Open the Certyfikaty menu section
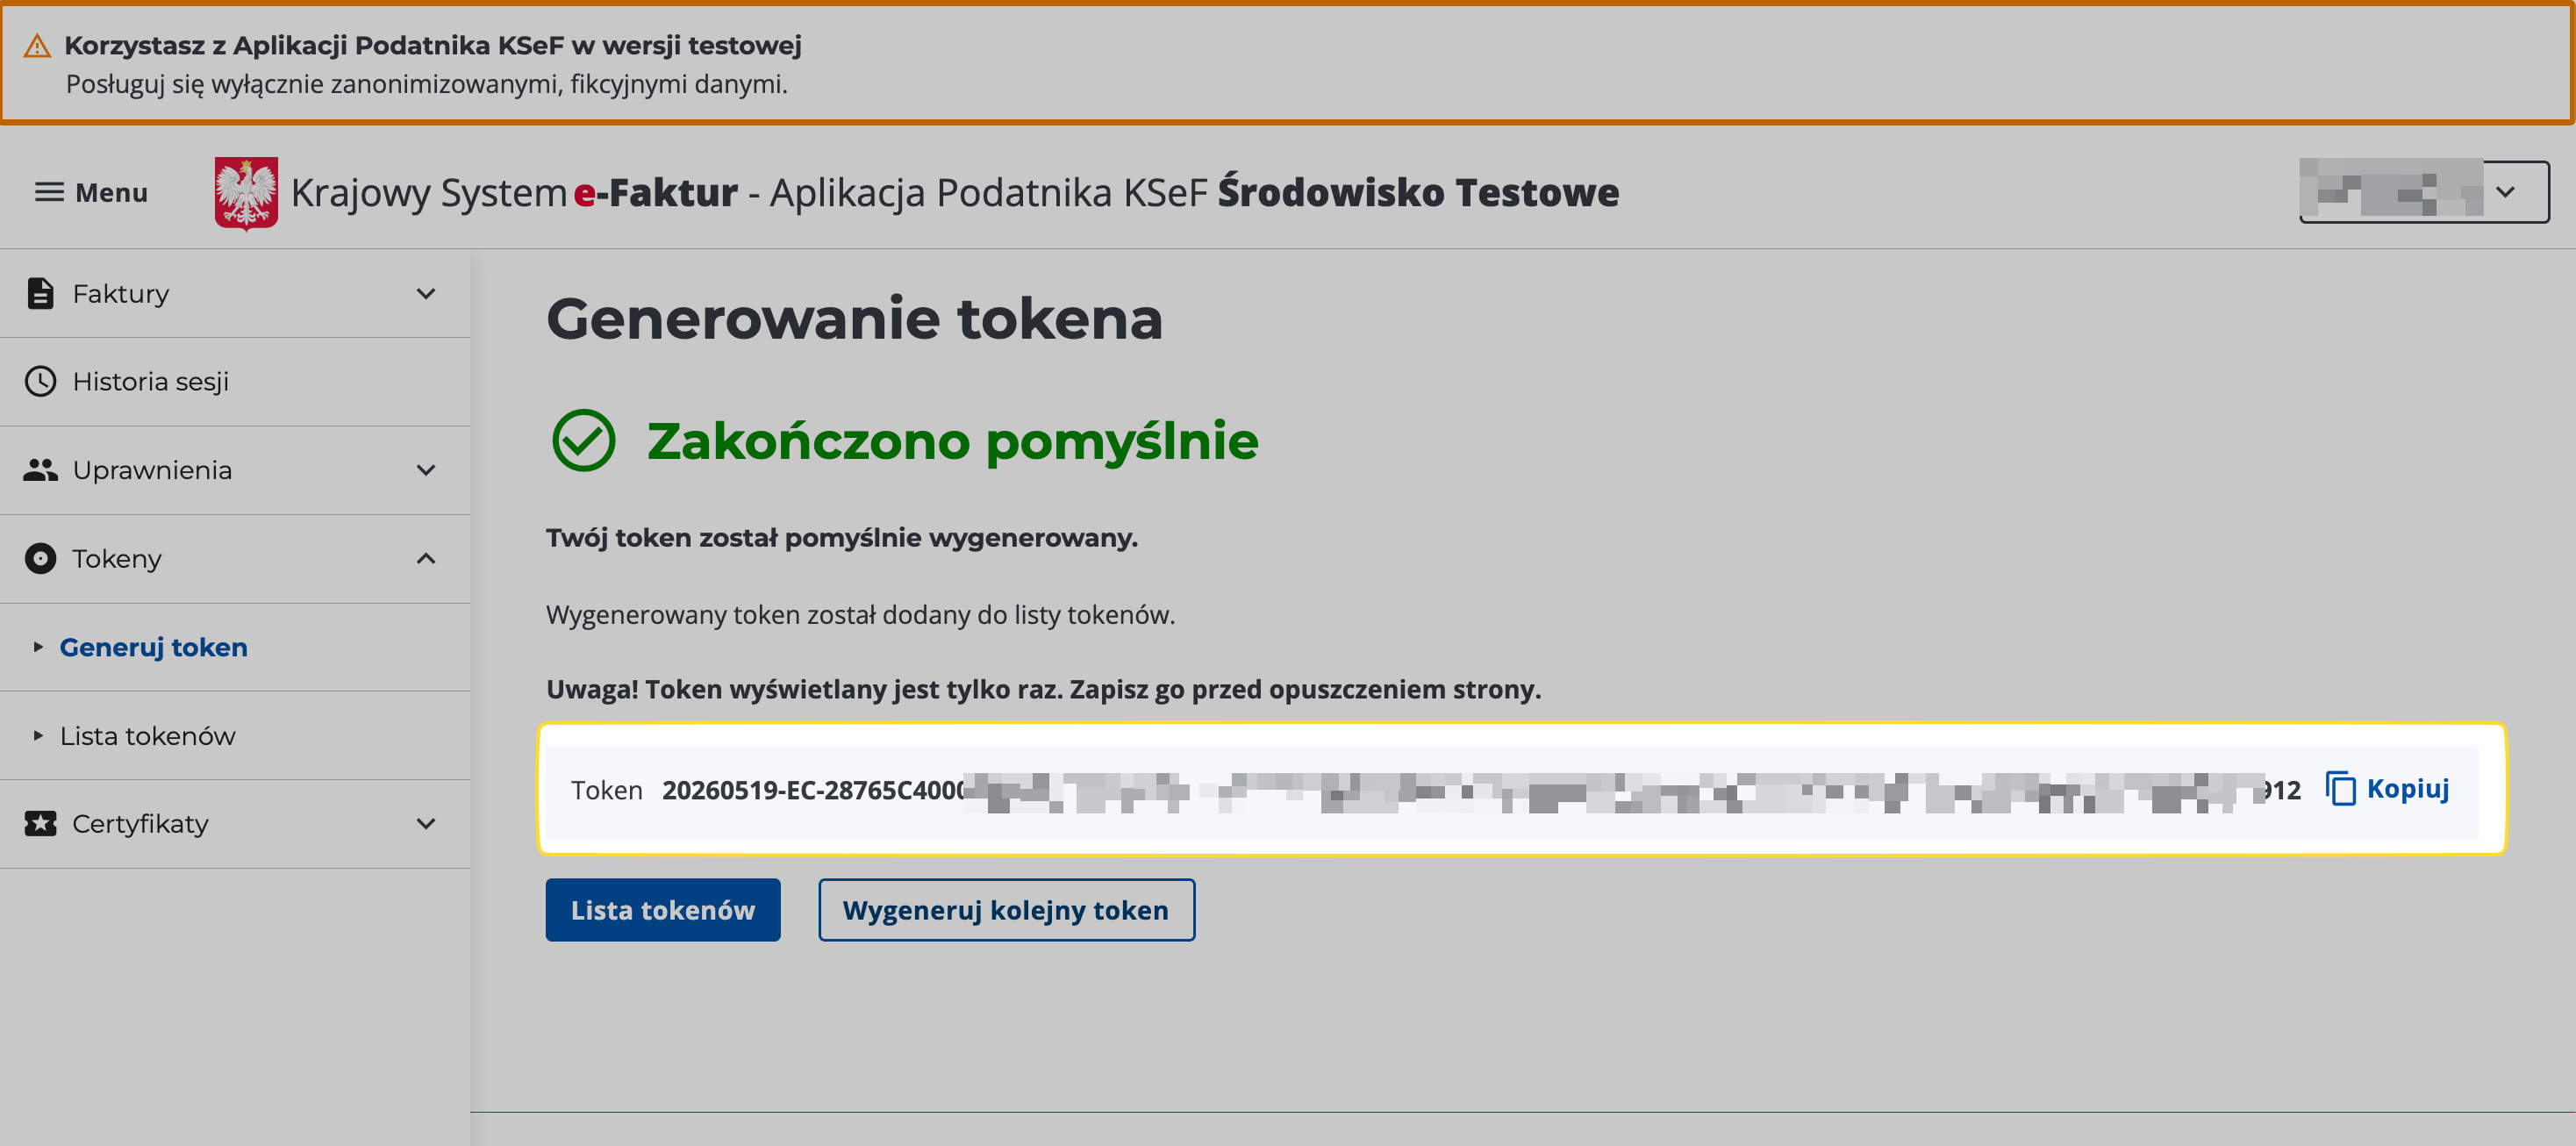 point(235,823)
